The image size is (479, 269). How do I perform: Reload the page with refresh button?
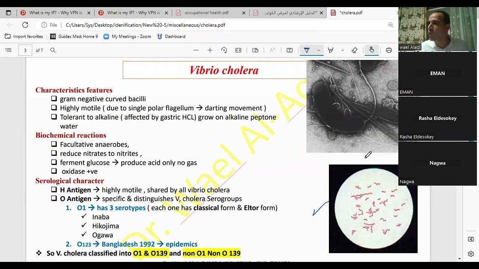25,25
